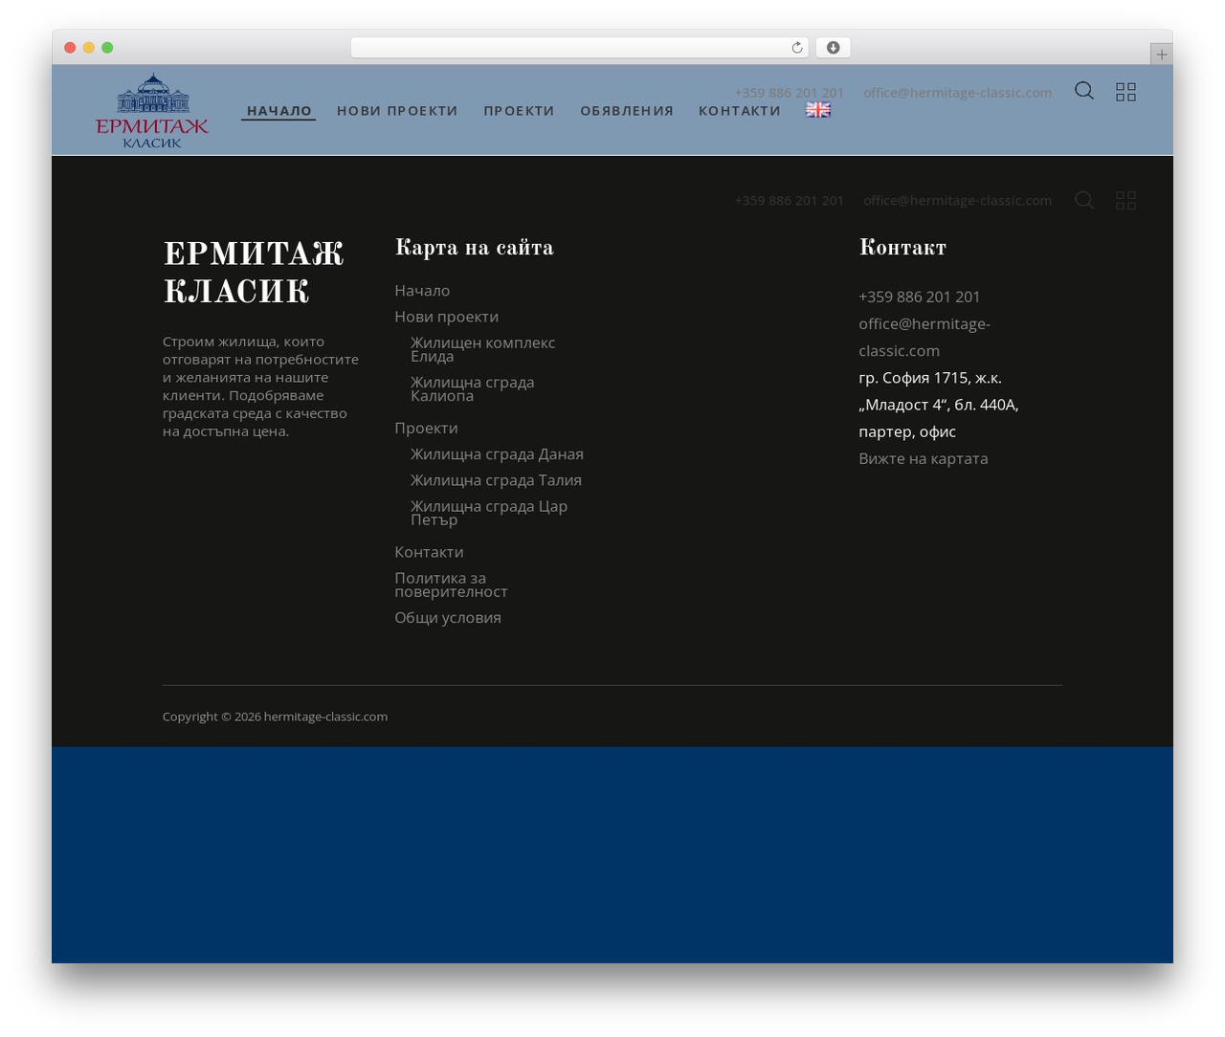Click the search magnifier icon in header
The width and height of the screenshot is (1225, 1037).
pos(1083,91)
